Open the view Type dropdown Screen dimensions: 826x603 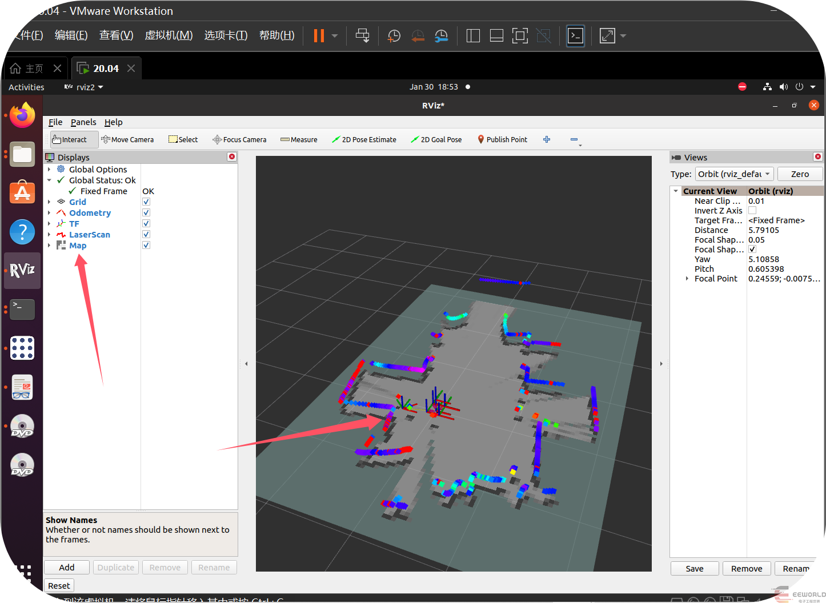[734, 174]
